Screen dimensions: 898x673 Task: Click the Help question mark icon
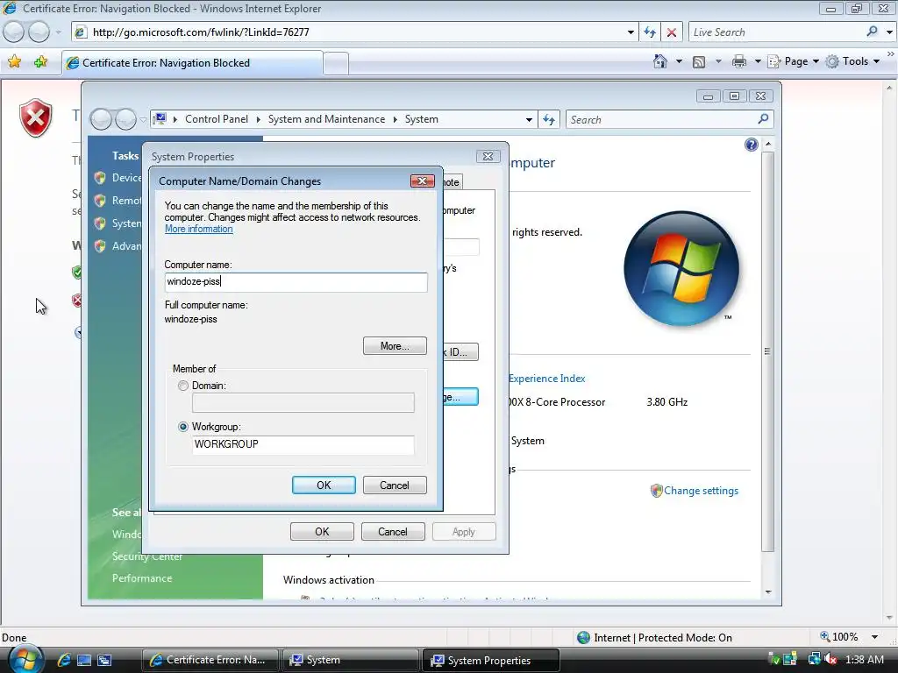pos(752,145)
